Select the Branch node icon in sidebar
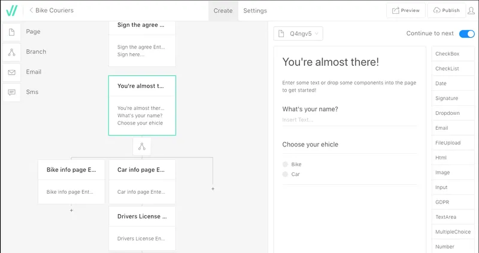This screenshot has height=253, width=479. [11, 52]
